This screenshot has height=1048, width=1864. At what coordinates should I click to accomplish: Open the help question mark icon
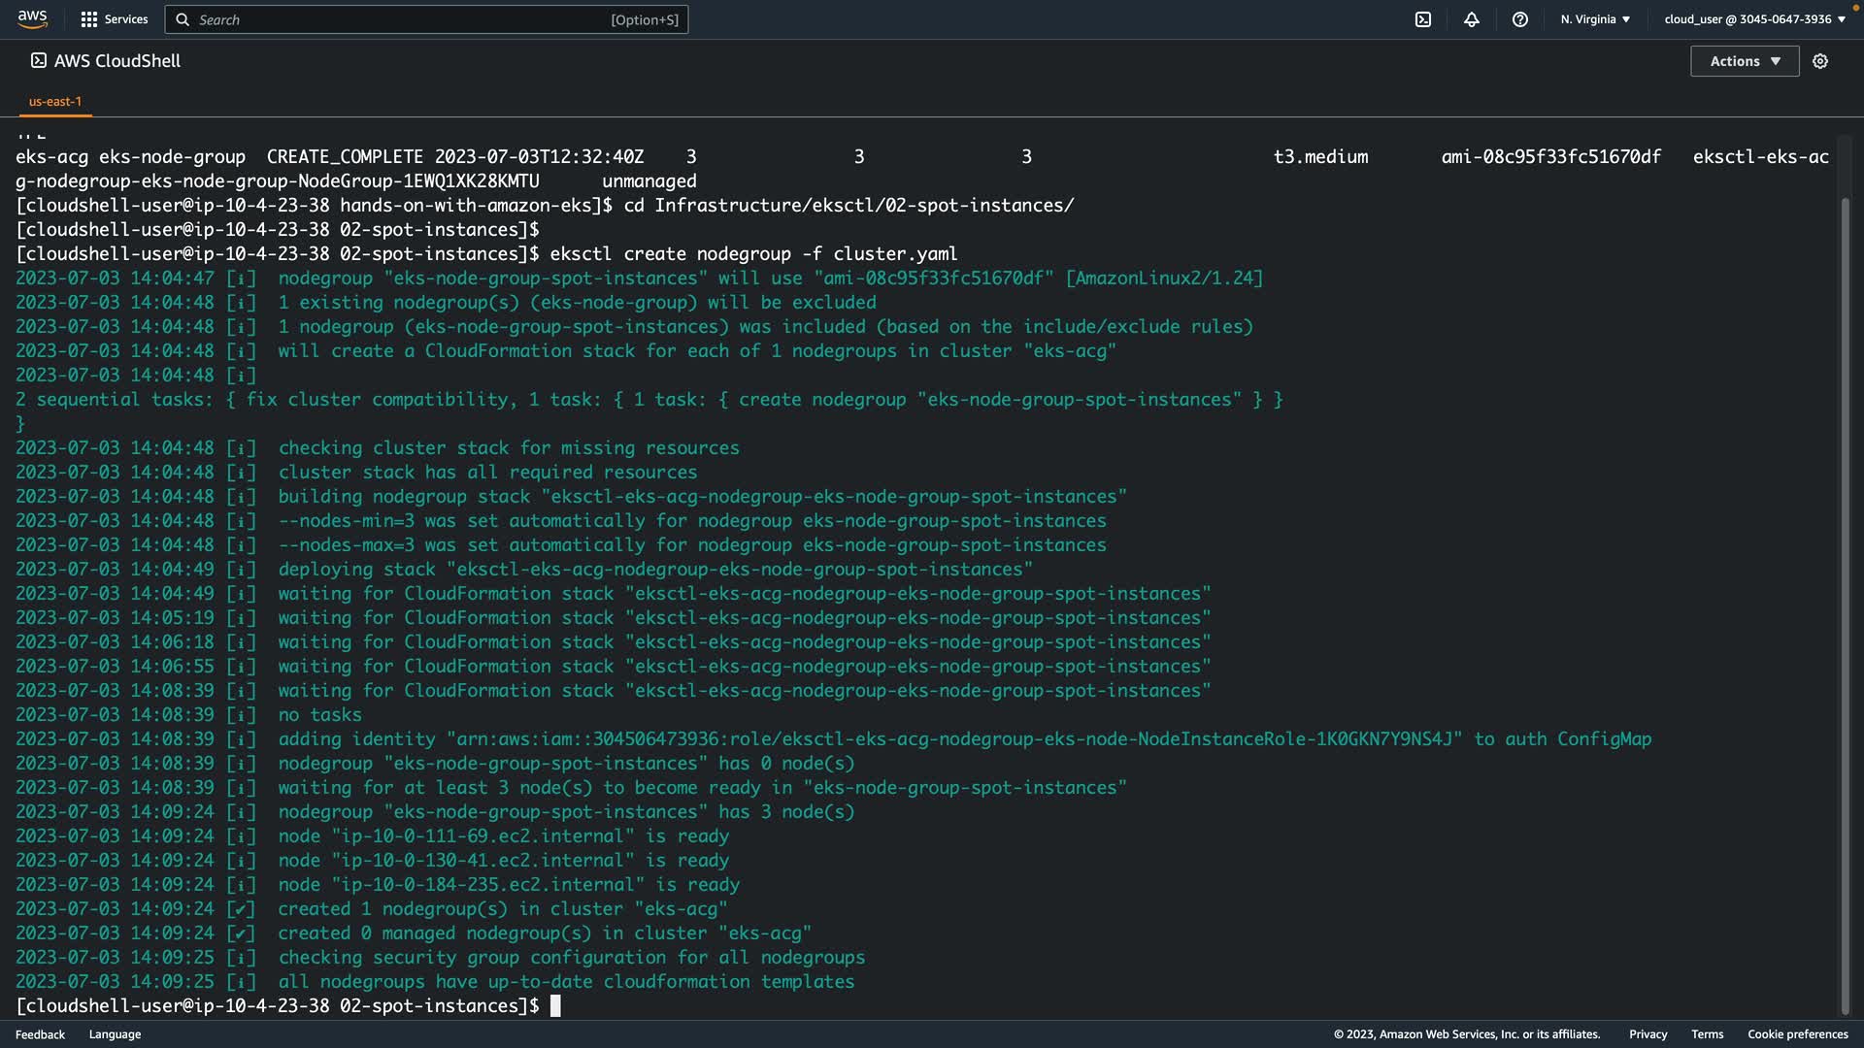pos(1520,19)
